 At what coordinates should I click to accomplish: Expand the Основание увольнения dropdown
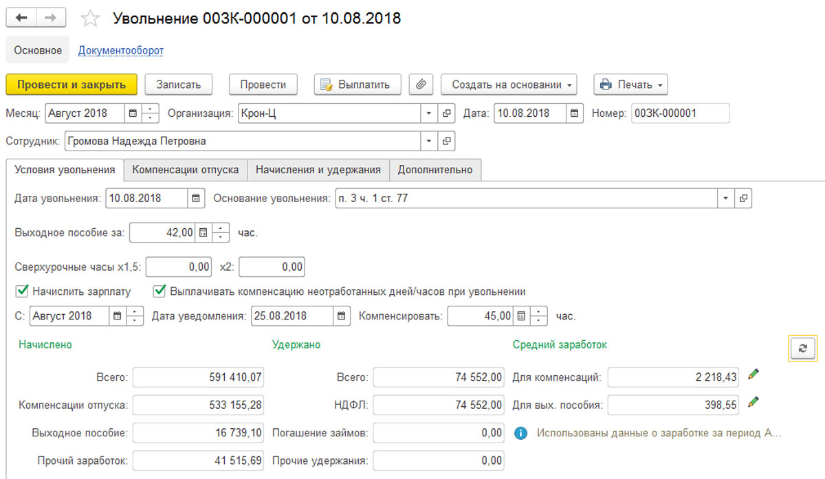coord(725,199)
